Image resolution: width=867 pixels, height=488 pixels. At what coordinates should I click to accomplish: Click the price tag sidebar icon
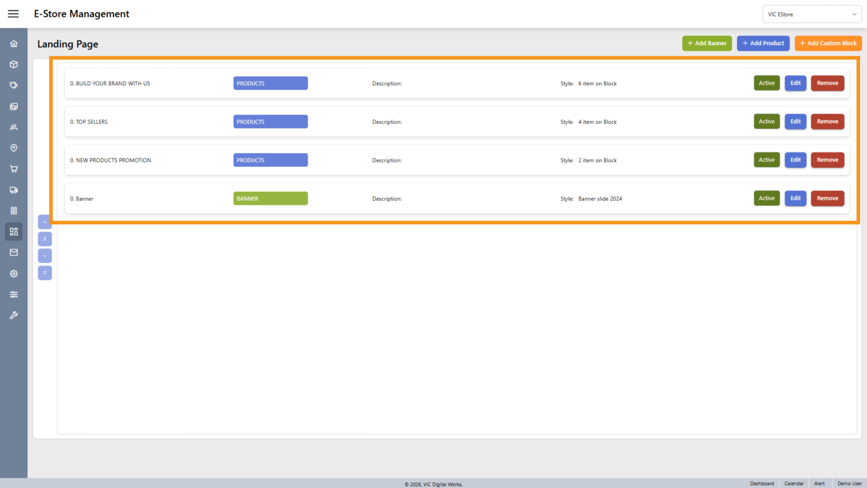14,85
